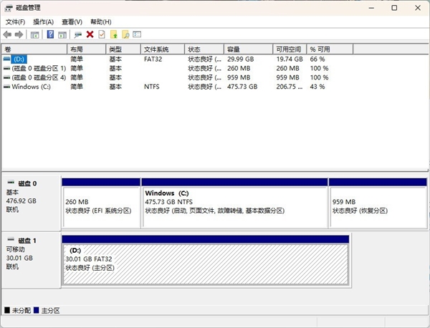Click the back arrow toolbar icon
Screen dimensions: 430x328
coord(7,34)
